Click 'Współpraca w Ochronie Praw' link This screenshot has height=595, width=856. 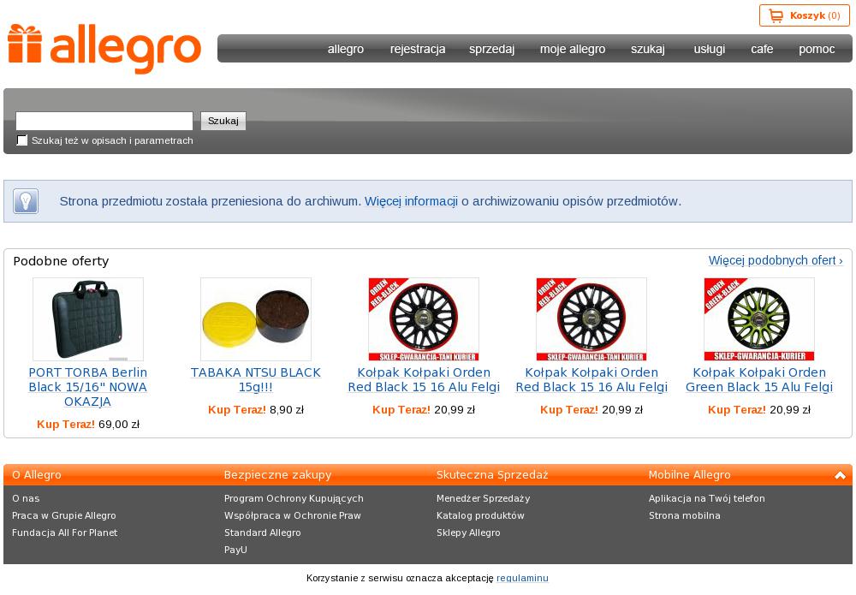293,516
